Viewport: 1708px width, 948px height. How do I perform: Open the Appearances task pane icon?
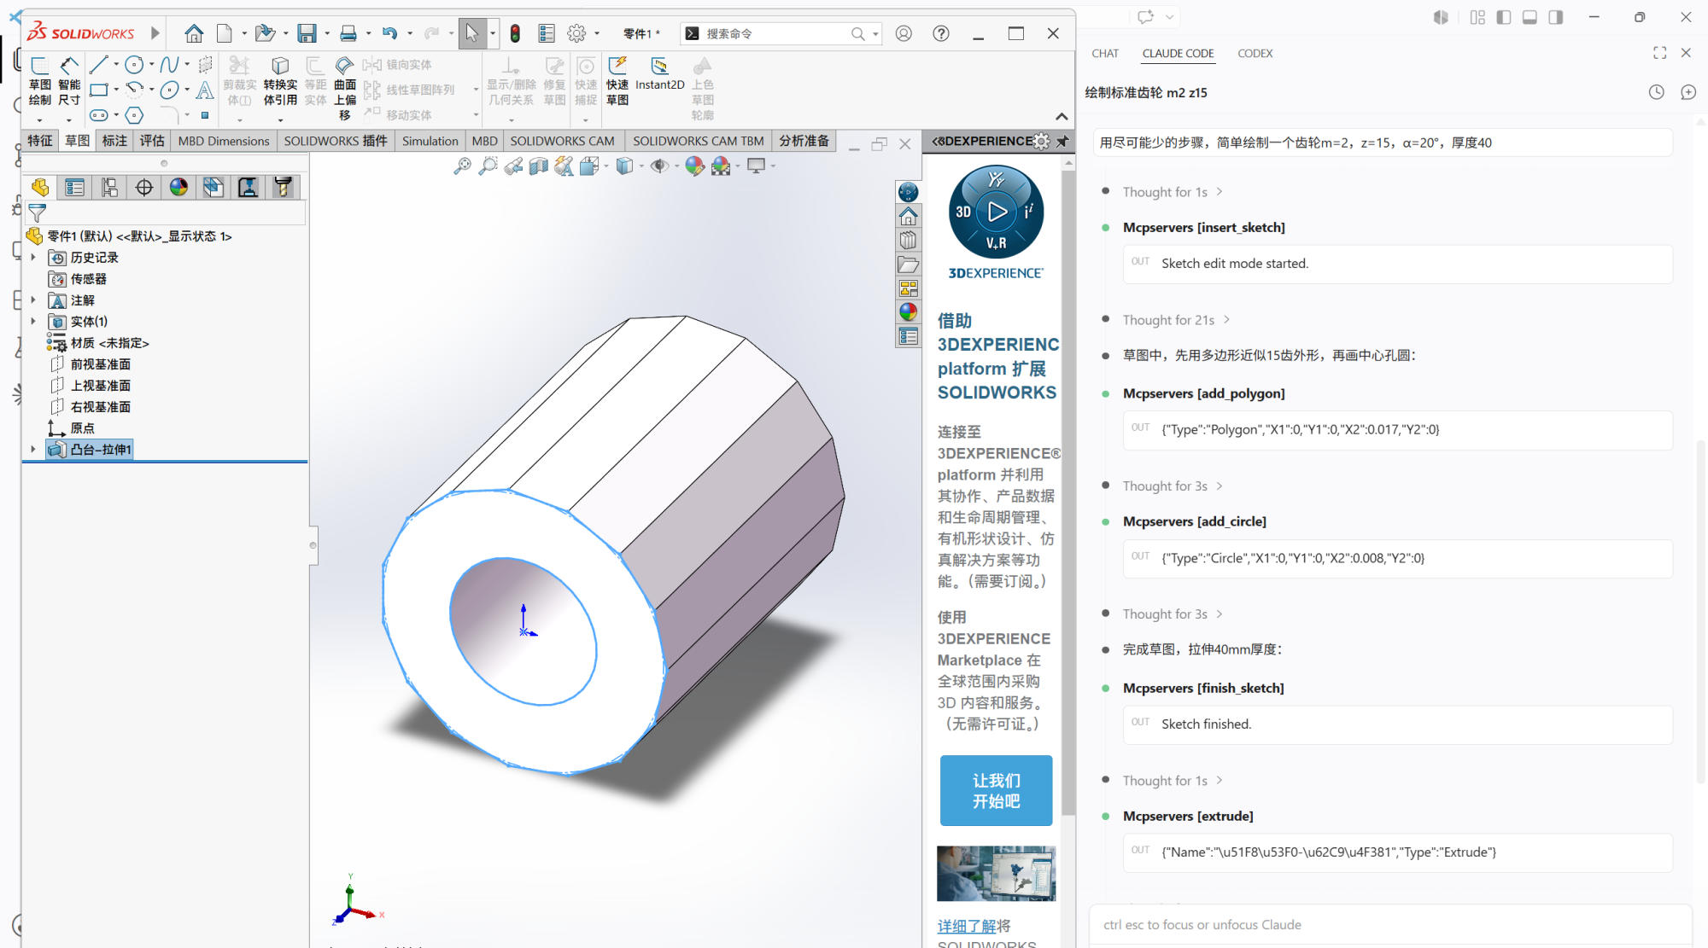pos(908,311)
